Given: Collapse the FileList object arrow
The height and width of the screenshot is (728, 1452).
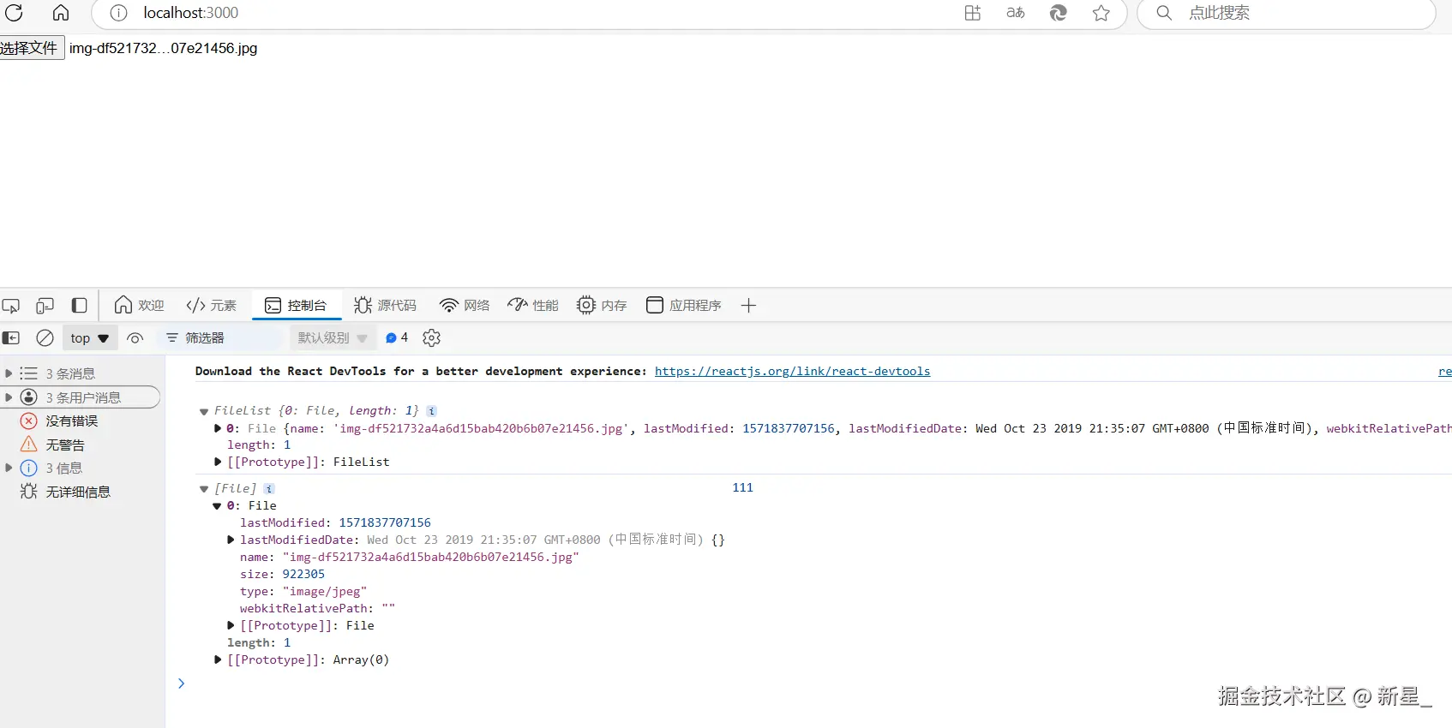Looking at the screenshot, I should tap(204, 412).
